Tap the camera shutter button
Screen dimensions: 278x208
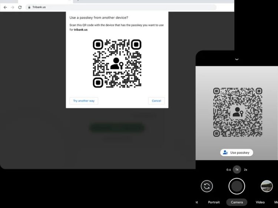click(237, 186)
